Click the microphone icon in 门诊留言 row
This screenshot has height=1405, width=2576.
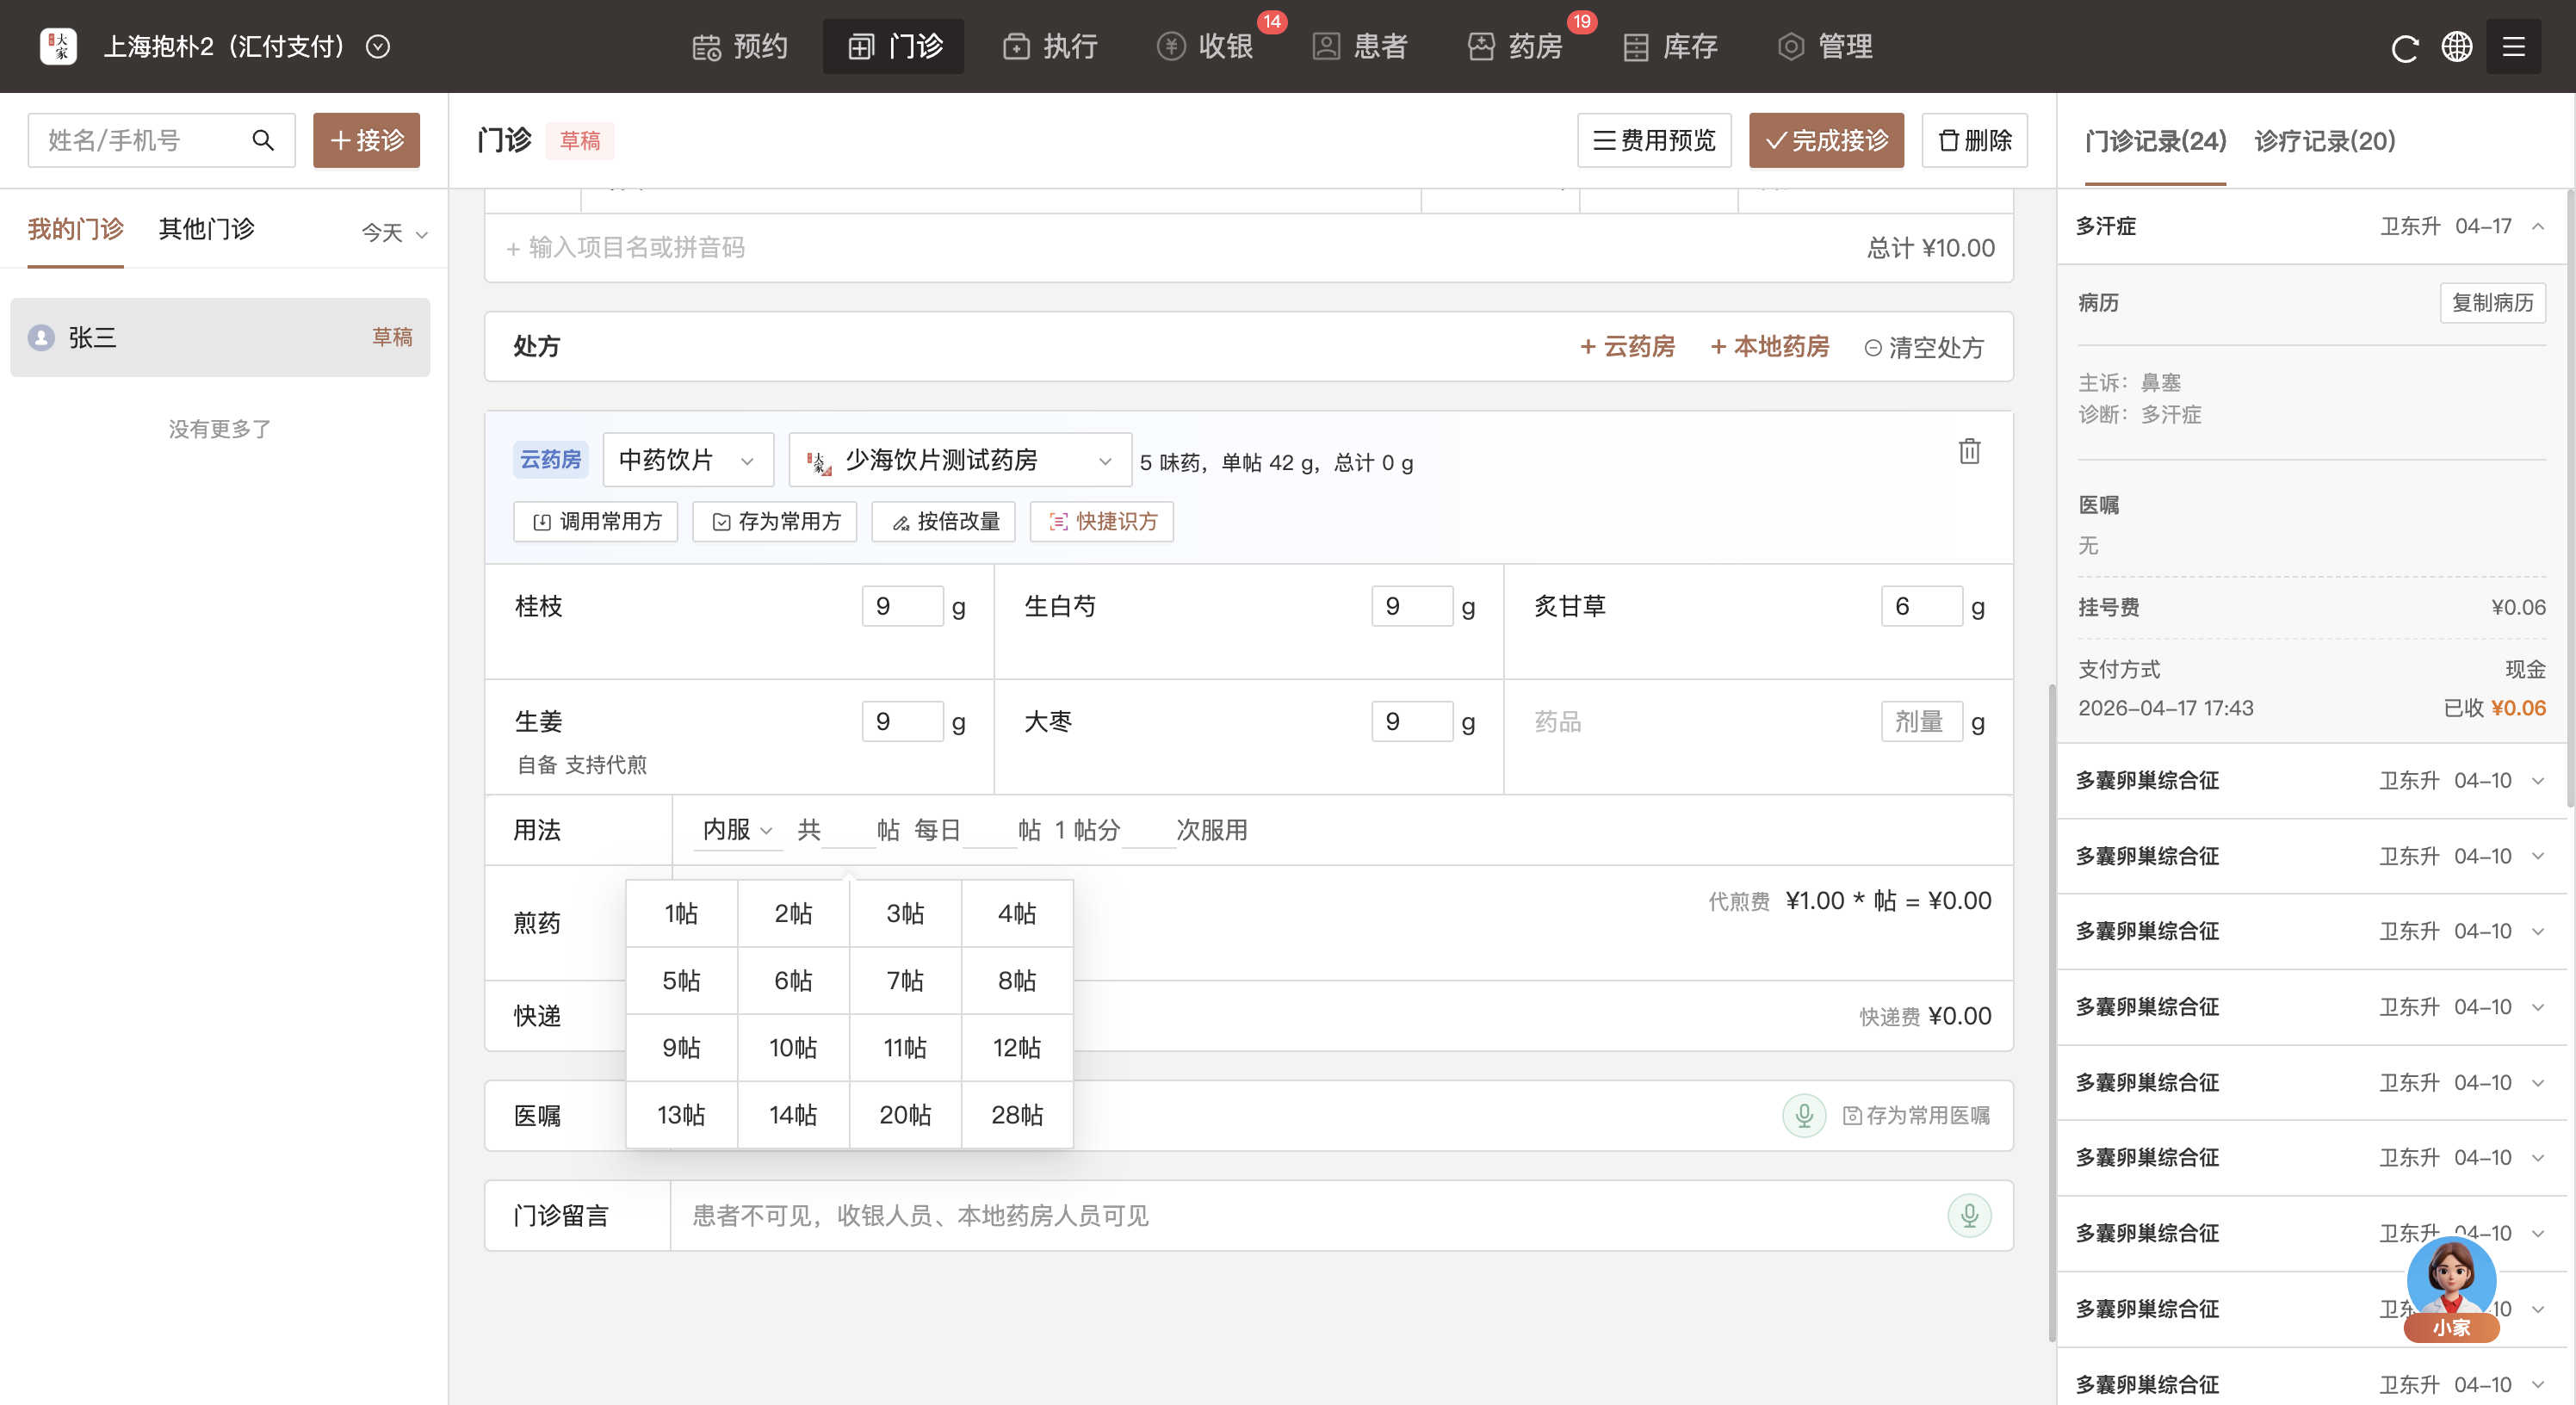pos(1968,1215)
